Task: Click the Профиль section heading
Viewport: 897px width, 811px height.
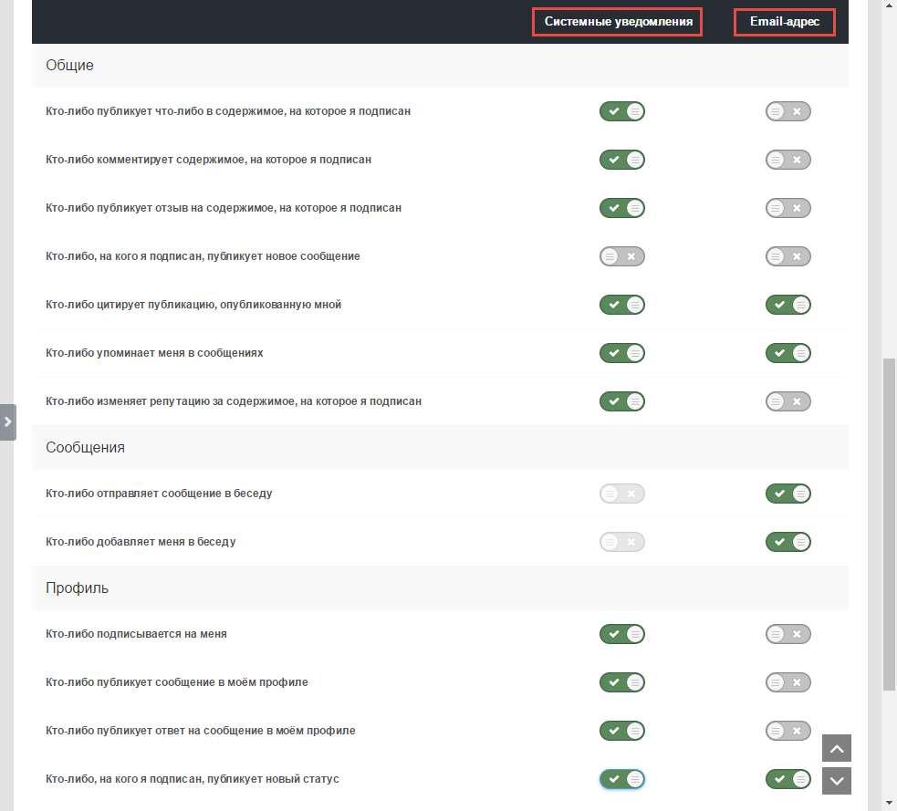Action: (x=78, y=587)
